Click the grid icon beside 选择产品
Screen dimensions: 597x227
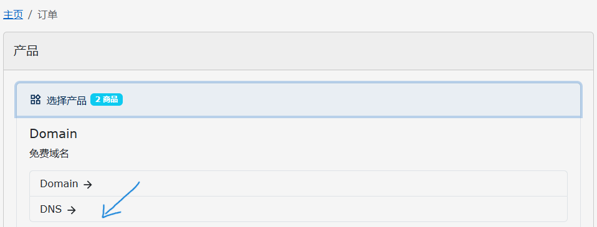pos(36,100)
